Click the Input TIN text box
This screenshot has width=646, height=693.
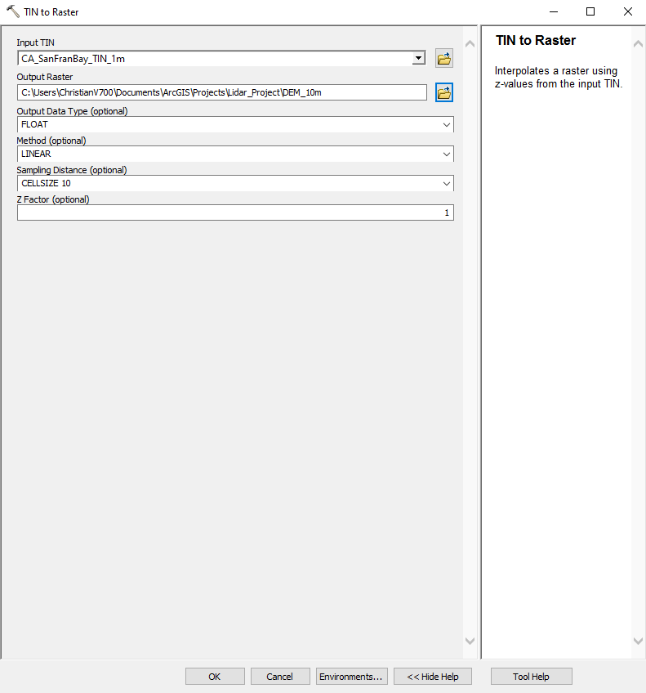pos(215,58)
